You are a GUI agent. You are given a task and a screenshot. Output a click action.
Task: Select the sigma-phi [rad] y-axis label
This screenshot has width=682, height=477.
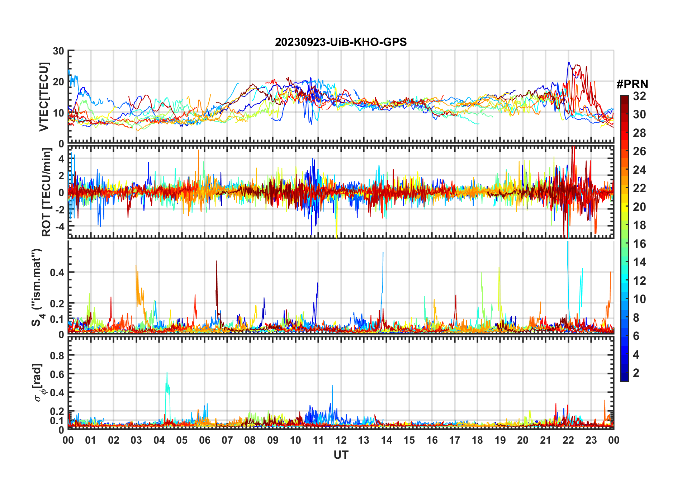(39, 382)
